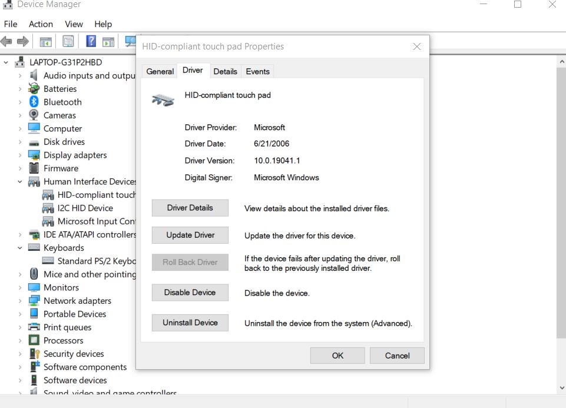Select the Software components icon

coord(34,367)
